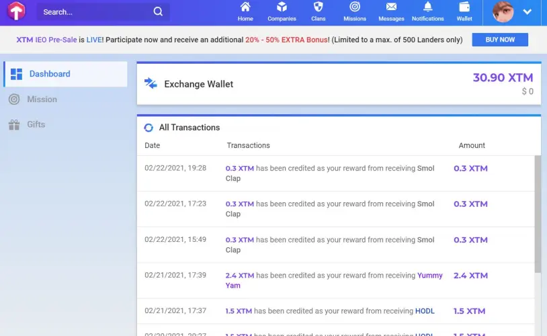
Task: Click the Exchange Wallet arrows icon
Action: pyautogui.click(x=151, y=83)
